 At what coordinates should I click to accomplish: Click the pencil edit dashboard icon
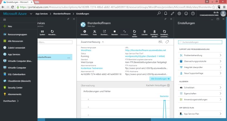(172, 14)
